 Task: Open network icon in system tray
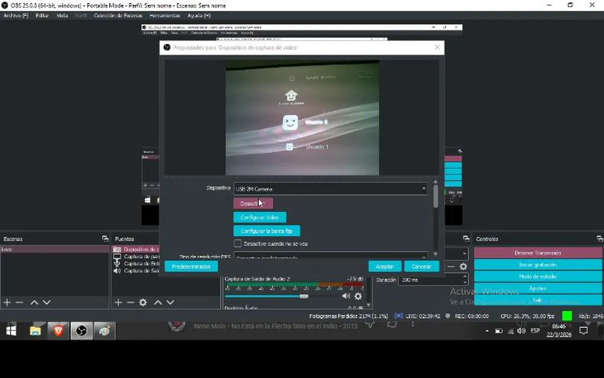tap(511, 331)
